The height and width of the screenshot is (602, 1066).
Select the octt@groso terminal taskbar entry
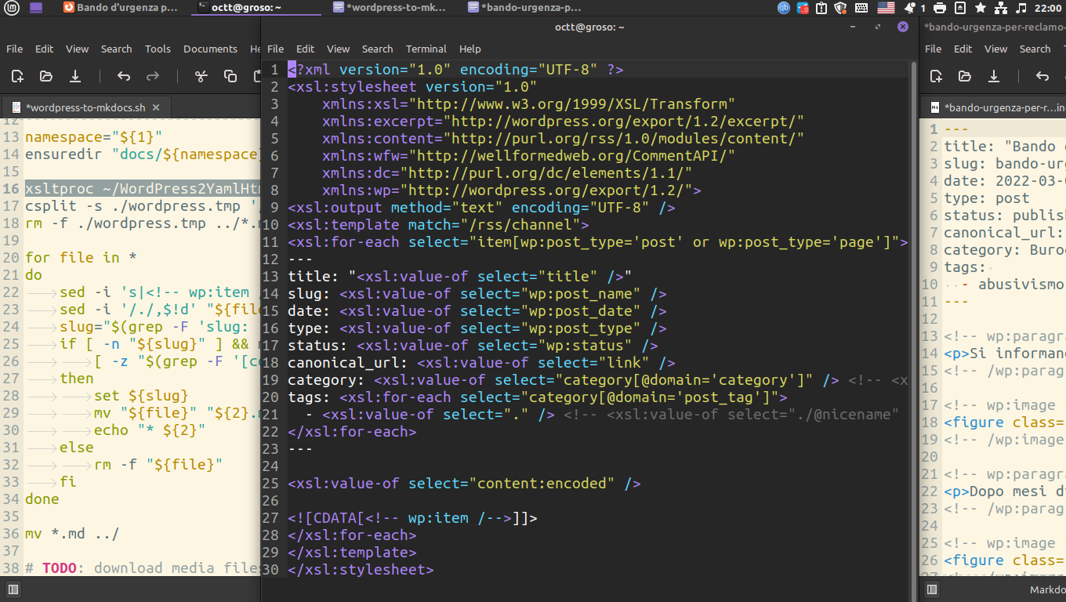click(256, 8)
